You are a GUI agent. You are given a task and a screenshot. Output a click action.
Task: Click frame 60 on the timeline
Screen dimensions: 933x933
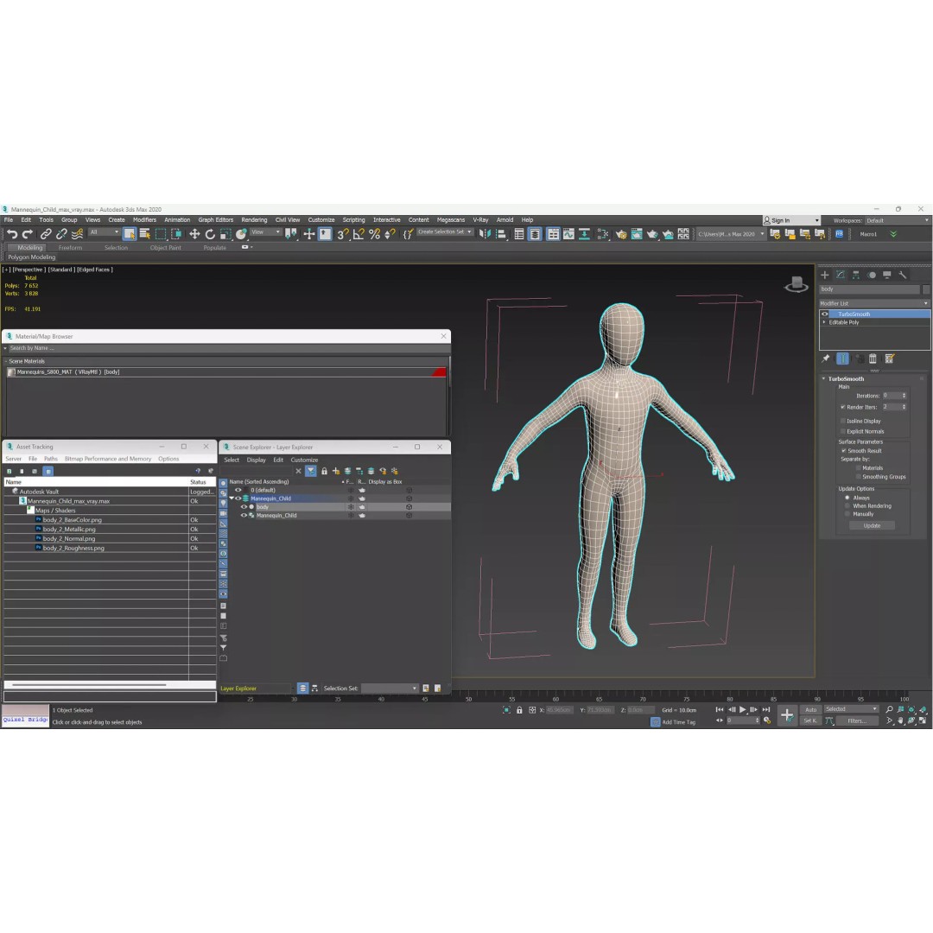[555, 699]
